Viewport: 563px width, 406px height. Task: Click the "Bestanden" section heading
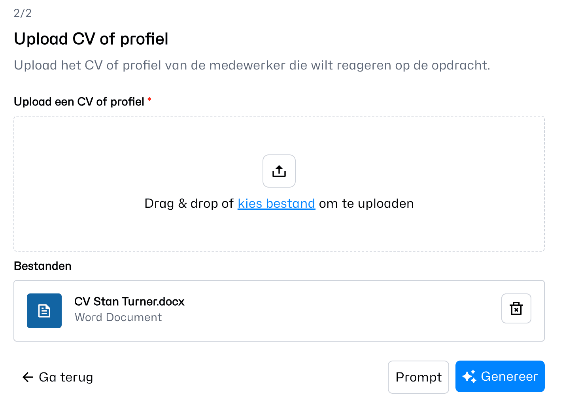pyautogui.click(x=43, y=266)
